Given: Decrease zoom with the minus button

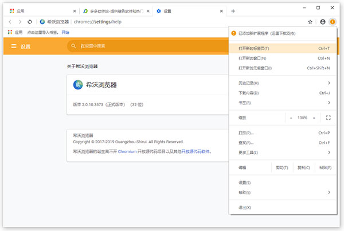Looking at the screenshot, I should 290,118.
